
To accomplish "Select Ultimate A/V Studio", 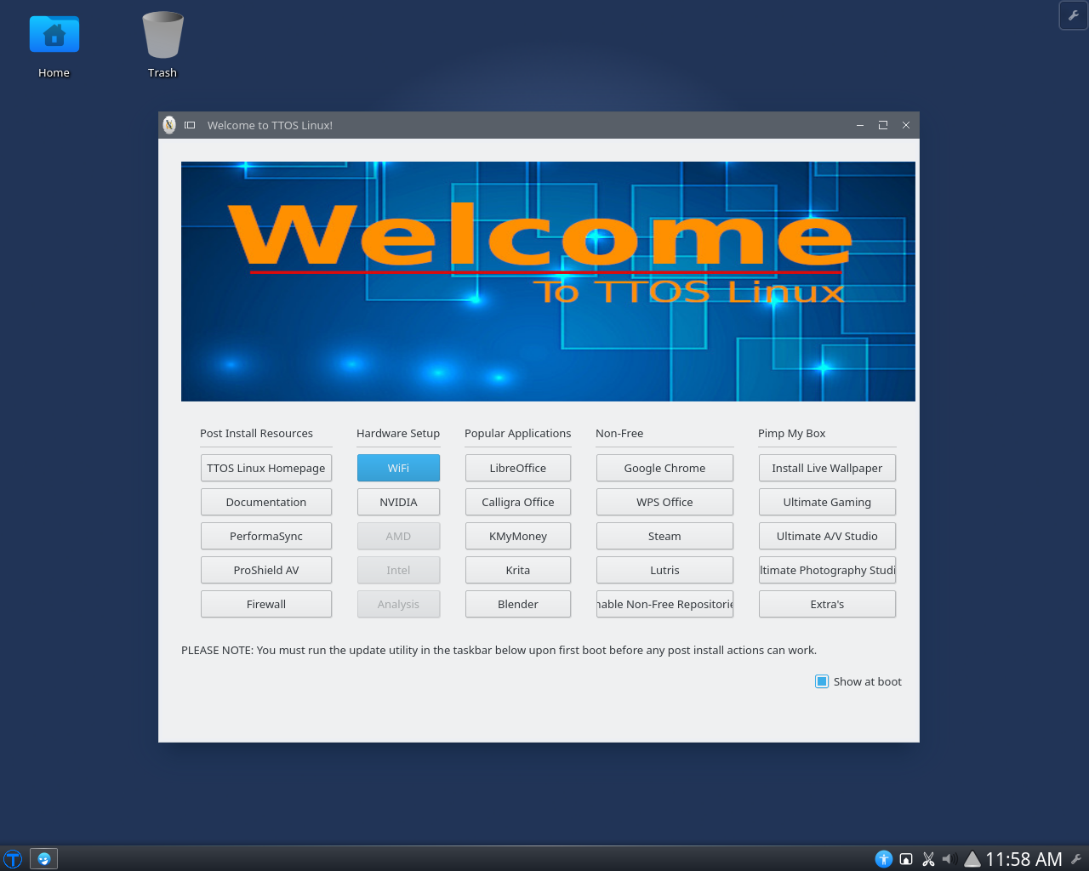I will pos(827,536).
